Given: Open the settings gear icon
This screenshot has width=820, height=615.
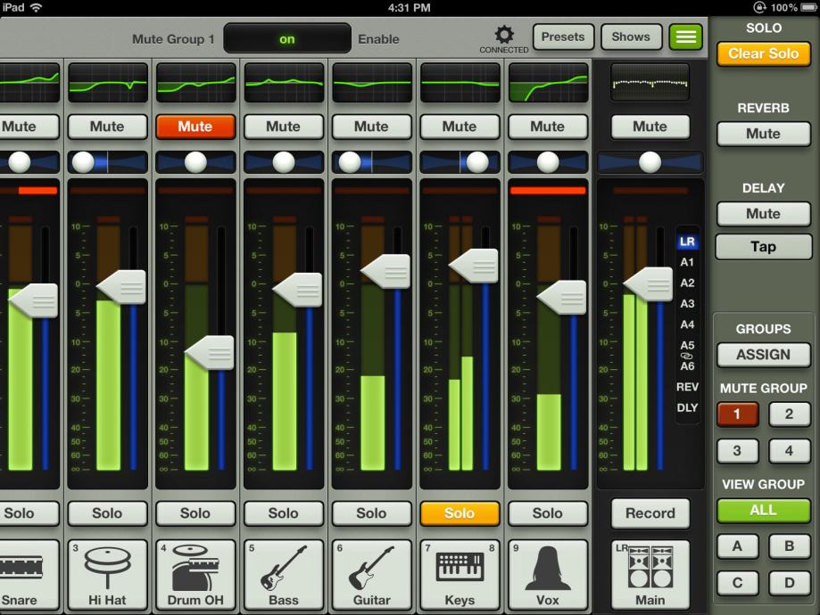Looking at the screenshot, I should click(x=504, y=35).
